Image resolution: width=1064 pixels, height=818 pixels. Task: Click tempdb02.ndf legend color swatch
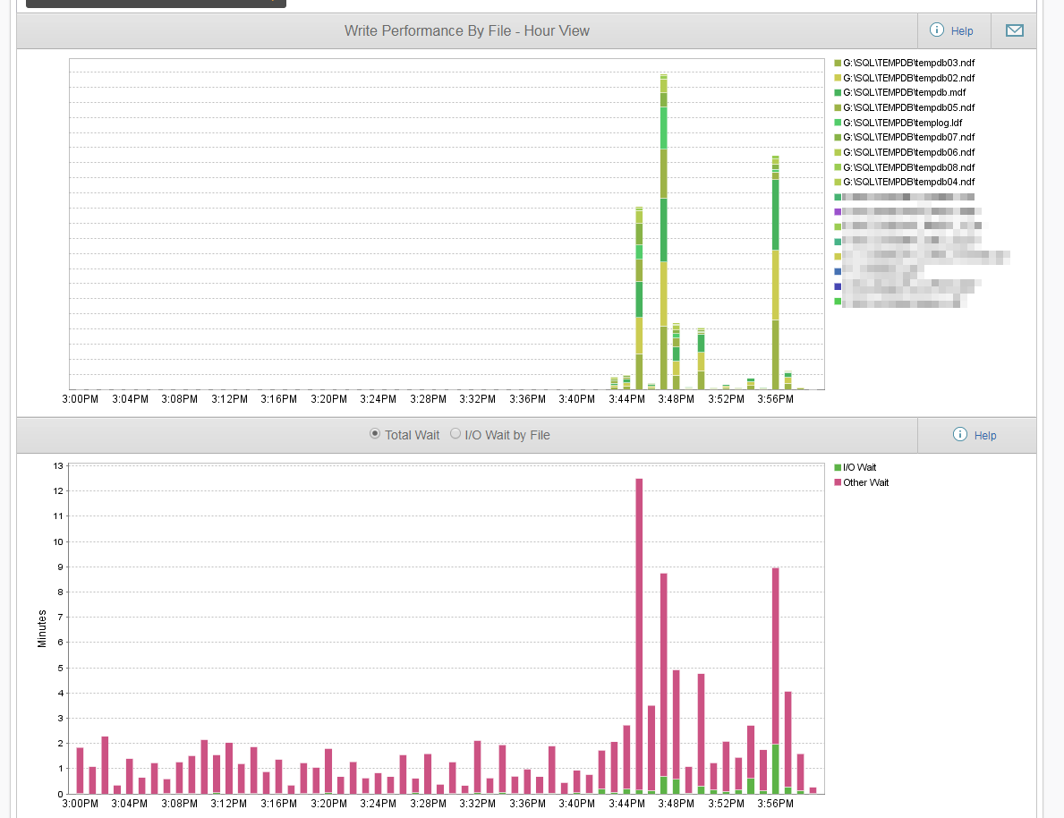pos(838,78)
